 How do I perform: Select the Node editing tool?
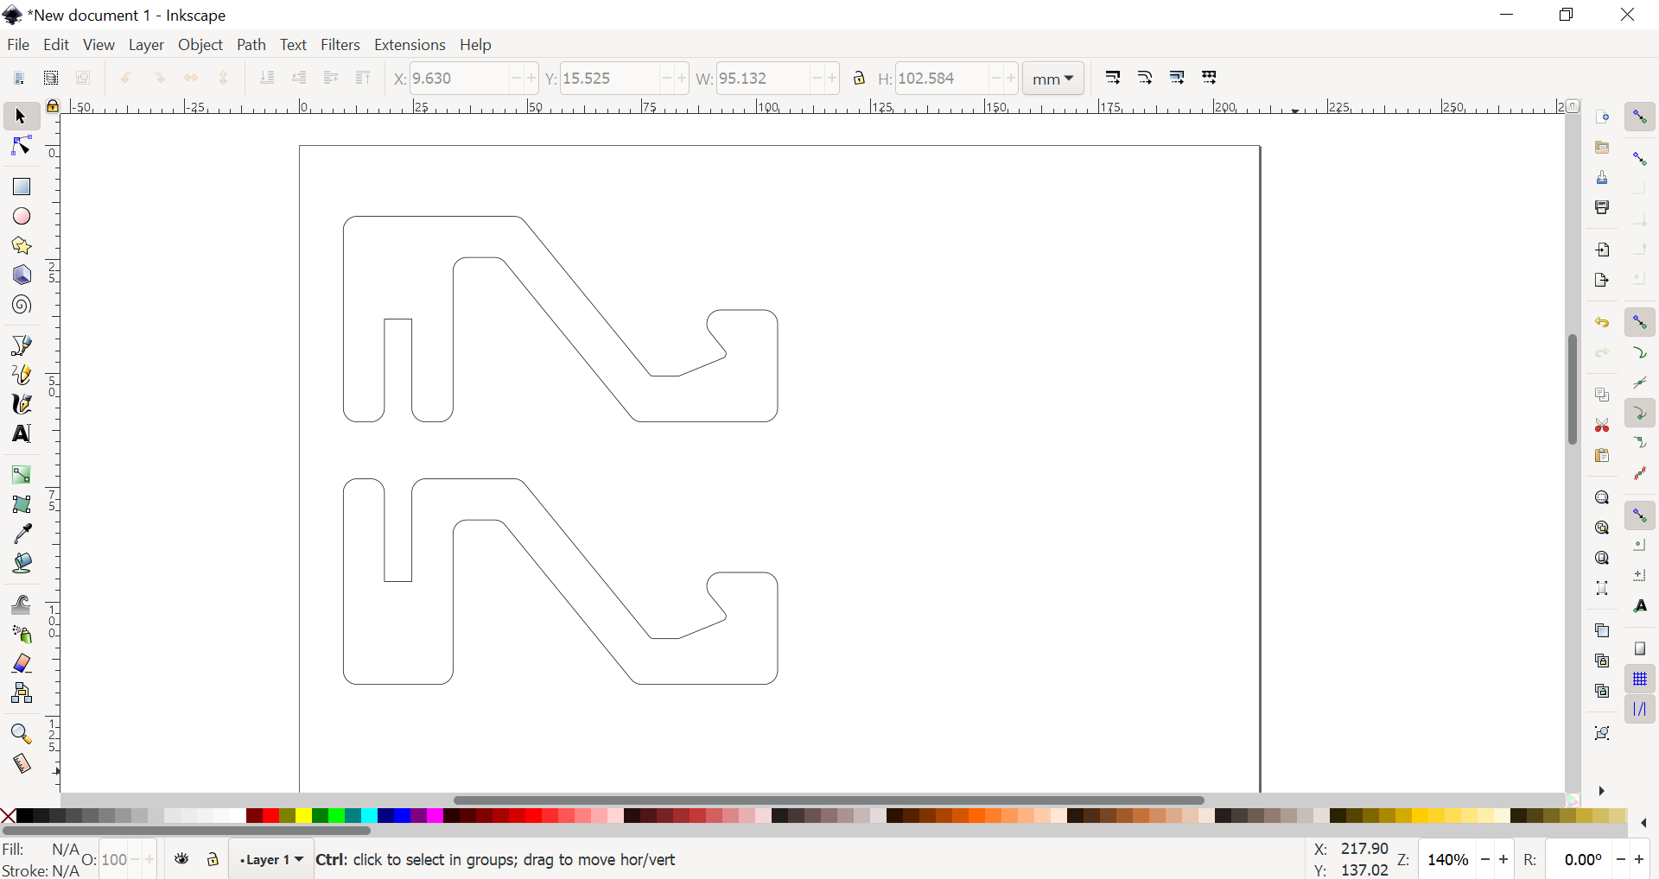(20, 146)
